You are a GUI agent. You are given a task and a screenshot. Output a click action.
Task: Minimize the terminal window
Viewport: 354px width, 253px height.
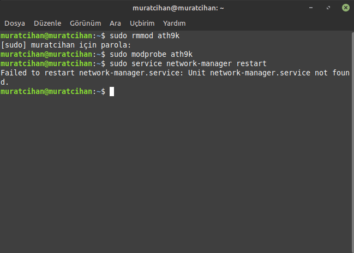click(312, 8)
